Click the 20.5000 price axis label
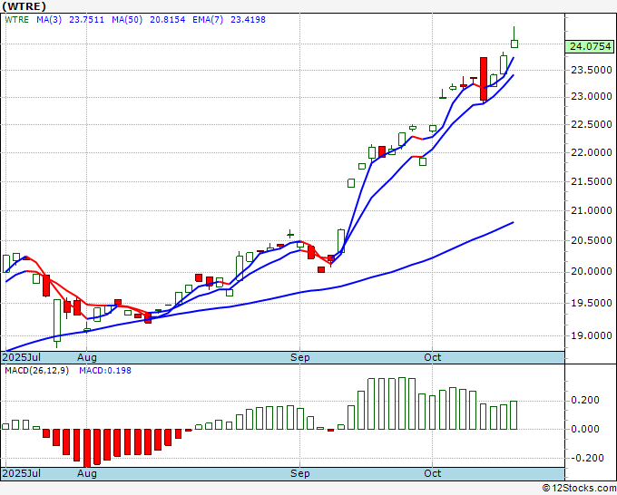This screenshot has height=495, width=617. (592, 240)
